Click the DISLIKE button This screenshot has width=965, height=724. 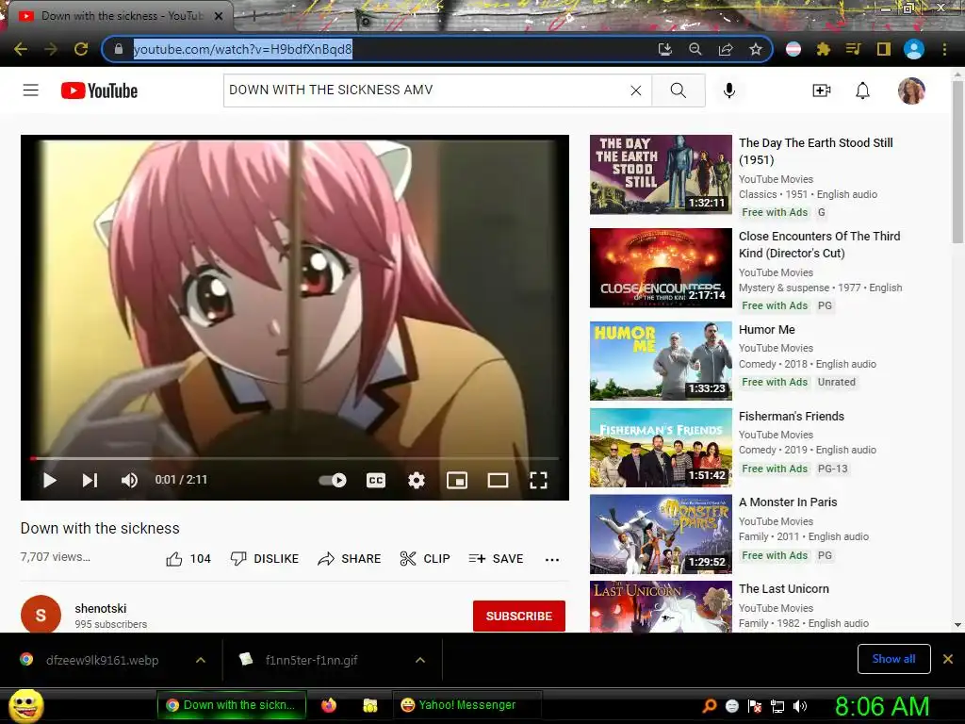click(x=265, y=559)
